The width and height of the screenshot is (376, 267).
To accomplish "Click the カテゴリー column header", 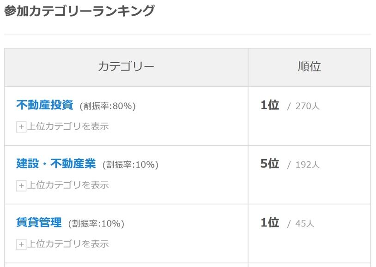I will coord(126,67).
